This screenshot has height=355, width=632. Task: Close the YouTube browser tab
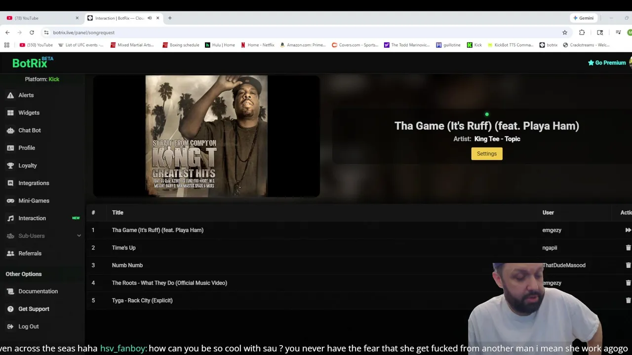point(77,18)
